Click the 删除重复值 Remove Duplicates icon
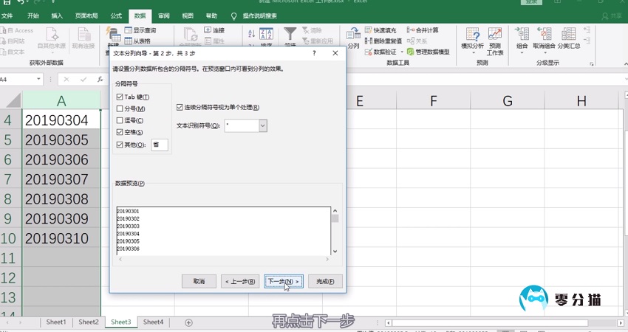 coord(369,41)
